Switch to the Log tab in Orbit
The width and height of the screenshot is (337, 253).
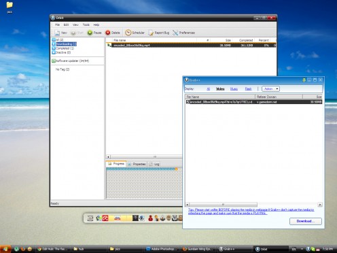point(154,164)
